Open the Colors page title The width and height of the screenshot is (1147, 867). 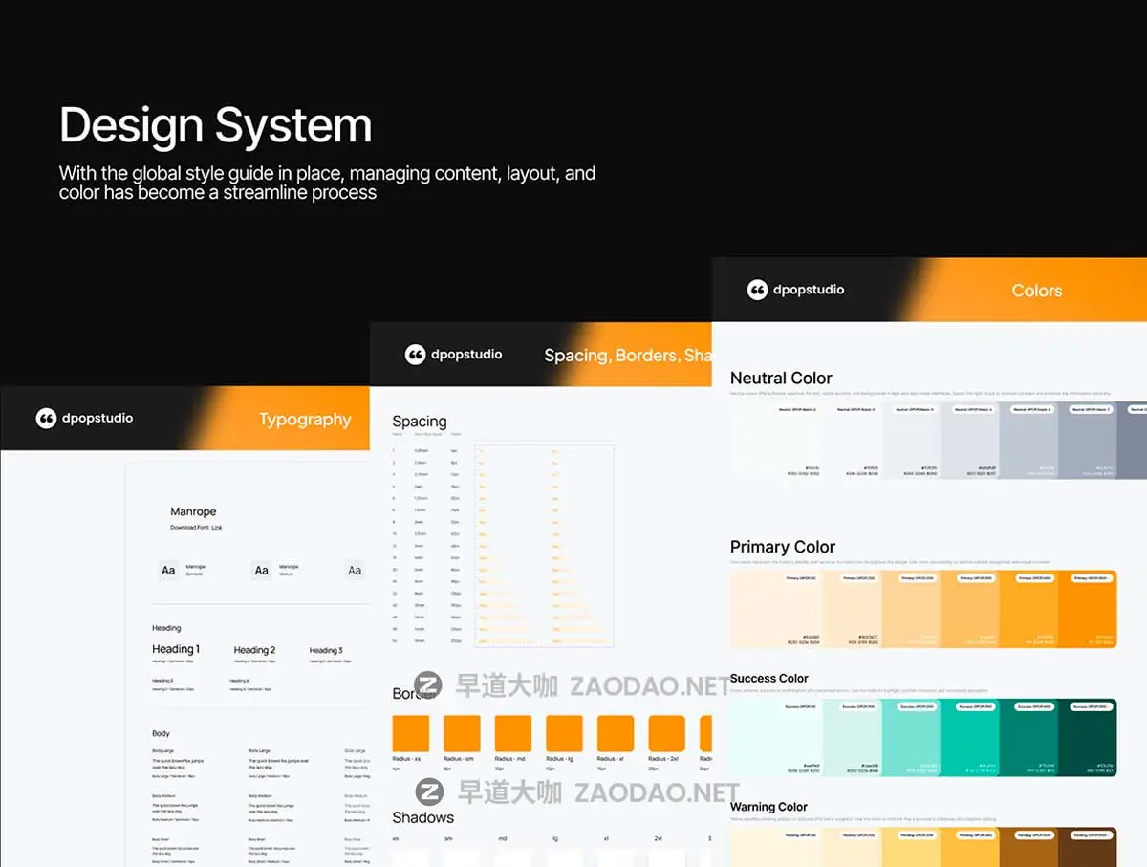1036,291
